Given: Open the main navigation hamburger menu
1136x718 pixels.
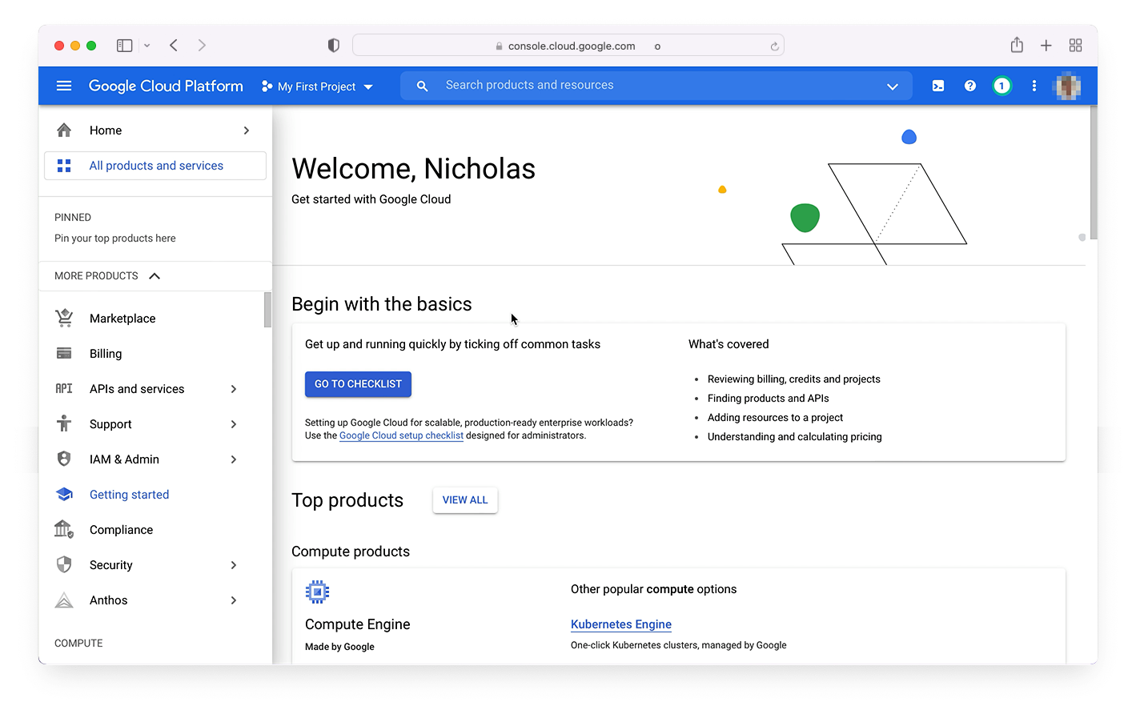Looking at the screenshot, I should (64, 86).
